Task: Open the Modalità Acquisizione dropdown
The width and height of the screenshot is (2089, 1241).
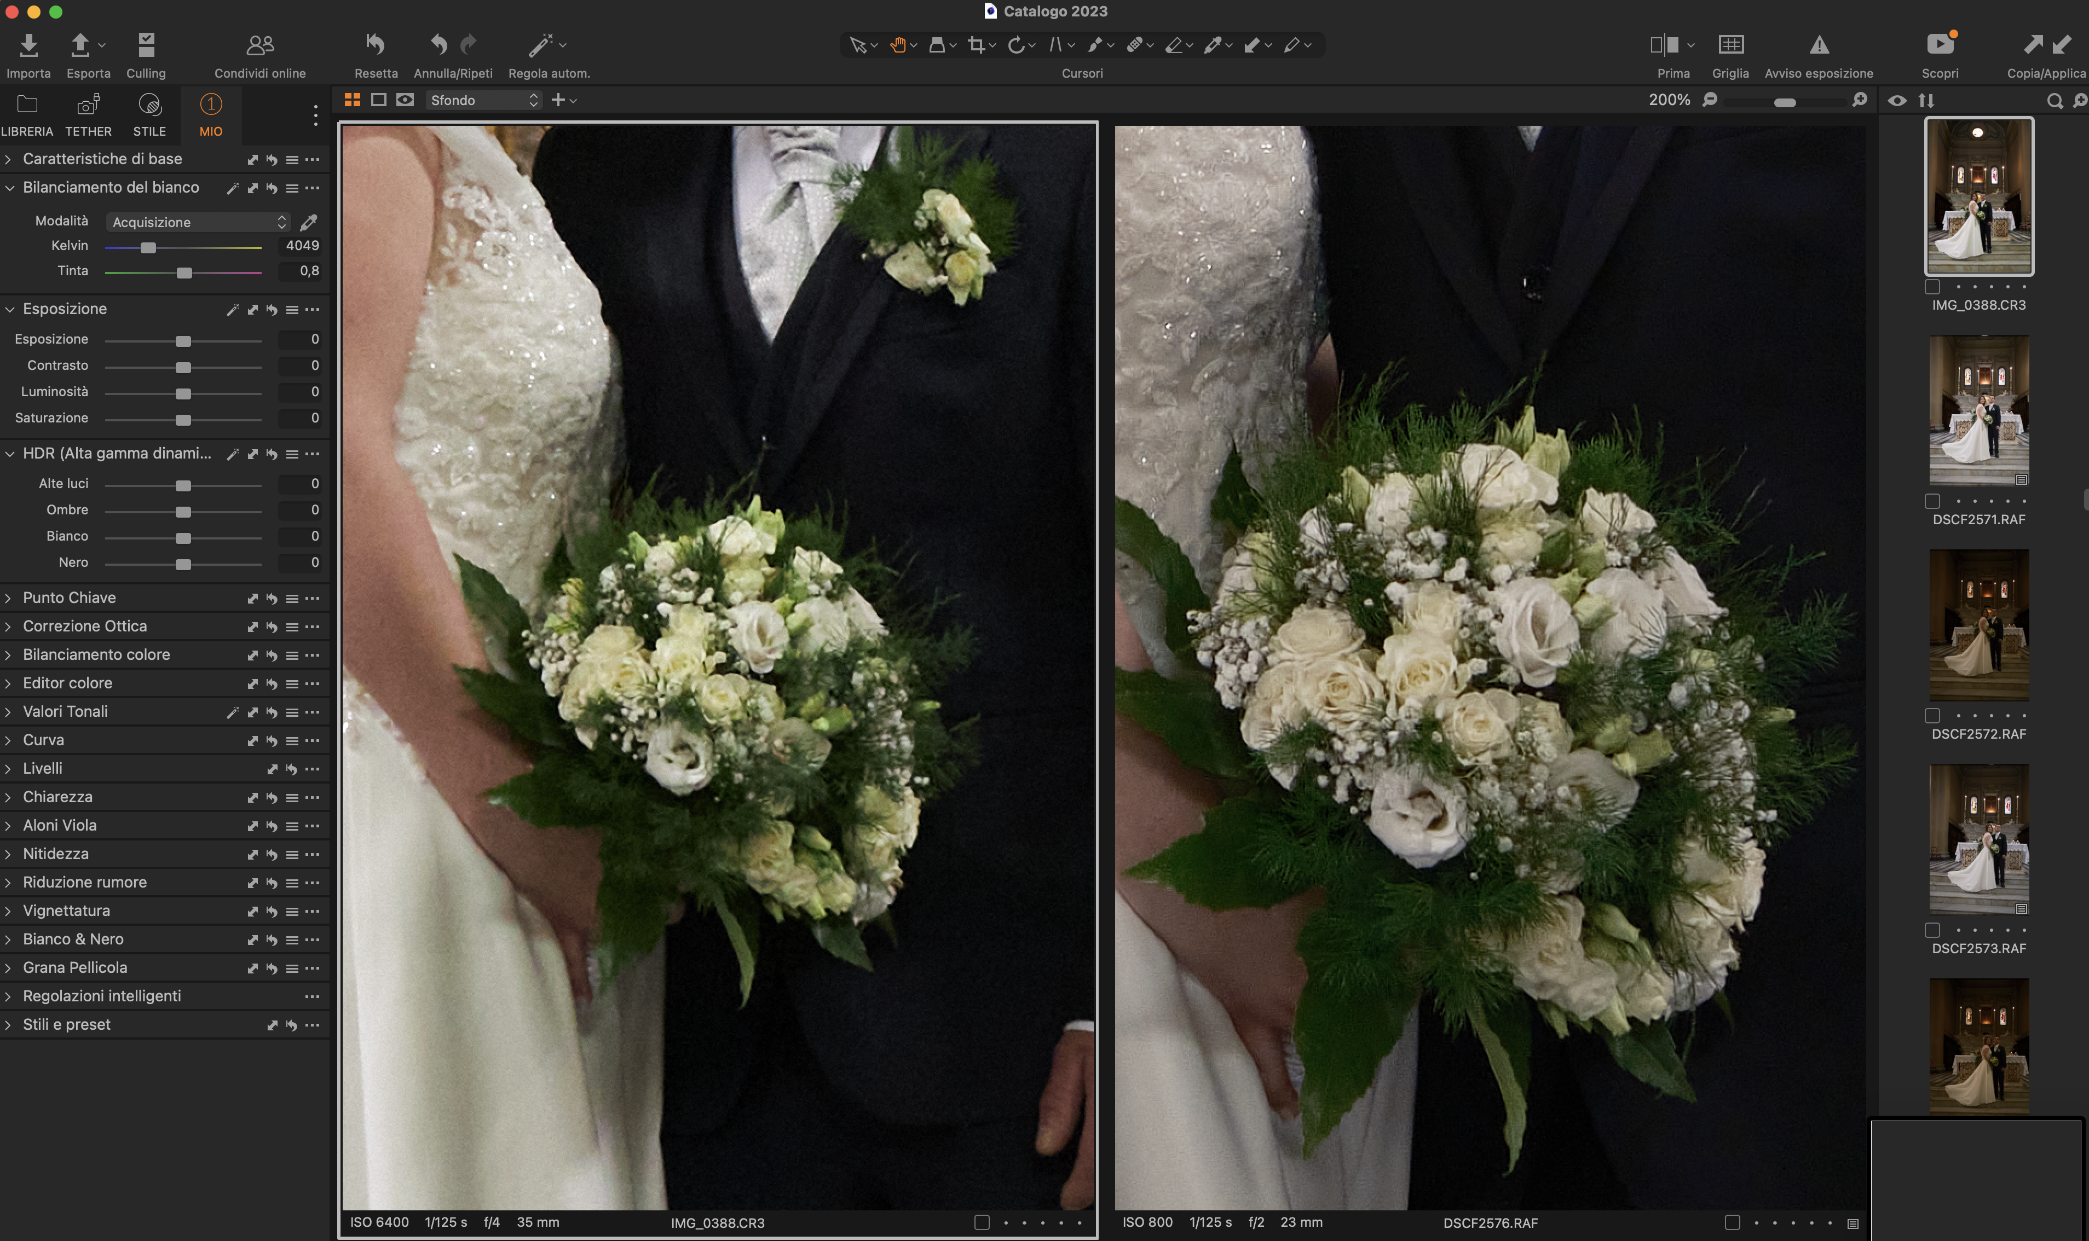Action: pos(198,223)
